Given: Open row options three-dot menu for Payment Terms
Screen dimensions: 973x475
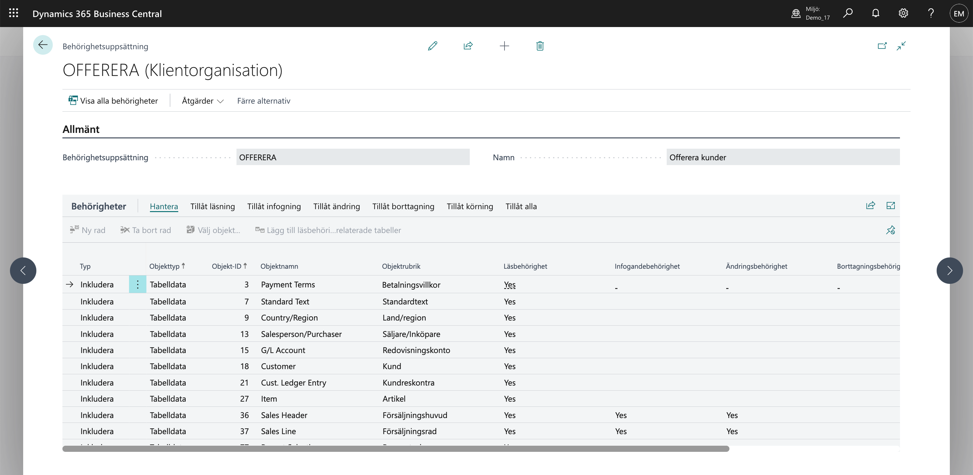Looking at the screenshot, I should click(x=137, y=284).
